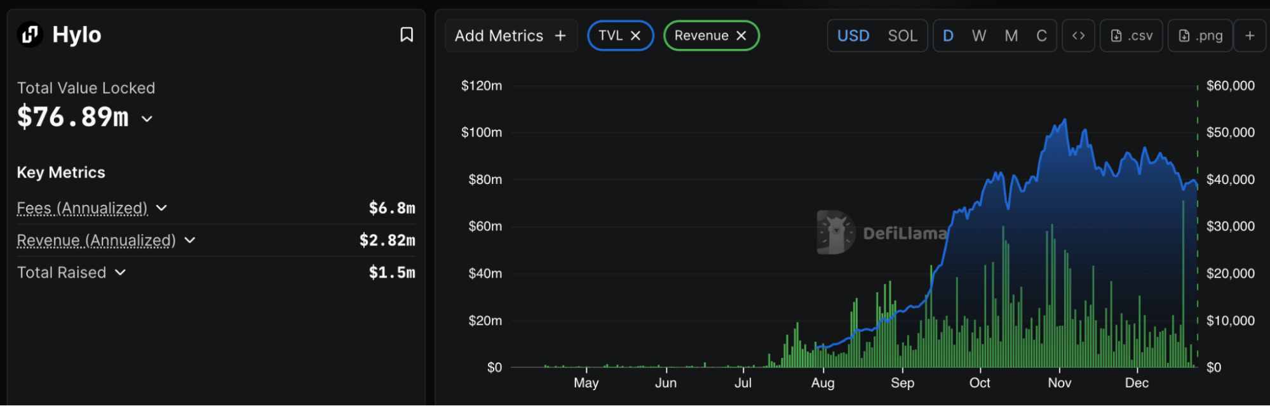The image size is (1270, 406).
Task: Remove the TVL metric chip
Action: pyautogui.click(x=635, y=36)
